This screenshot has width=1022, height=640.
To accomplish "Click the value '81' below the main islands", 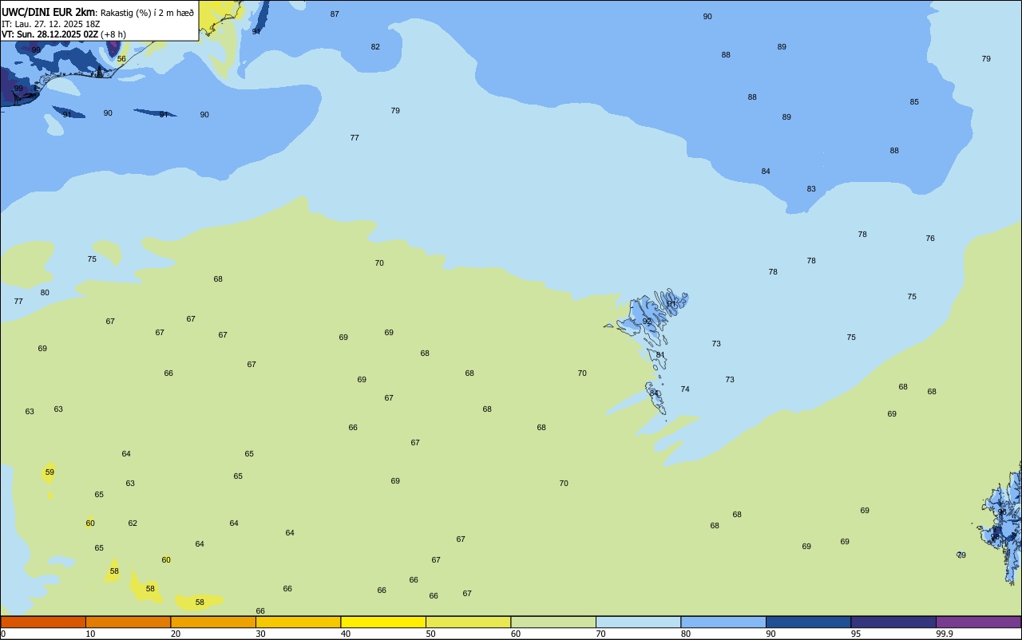I will click(660, 355).
